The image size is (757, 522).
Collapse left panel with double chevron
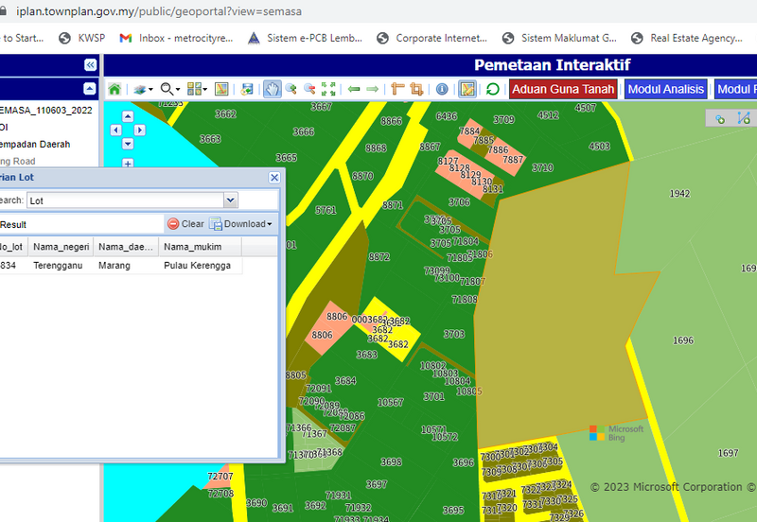coord(90,65)
